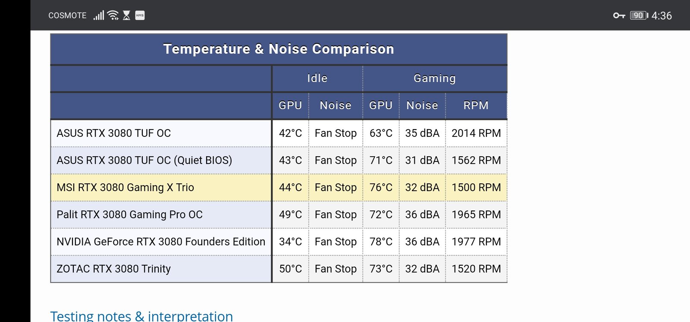Tap the RPM column header
Viewport: 690px width, 322px height.
(476, 105)
